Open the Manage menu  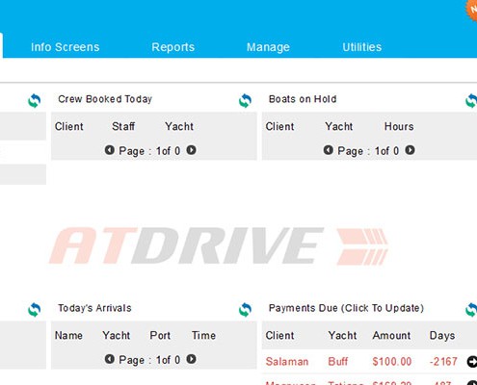268,47
